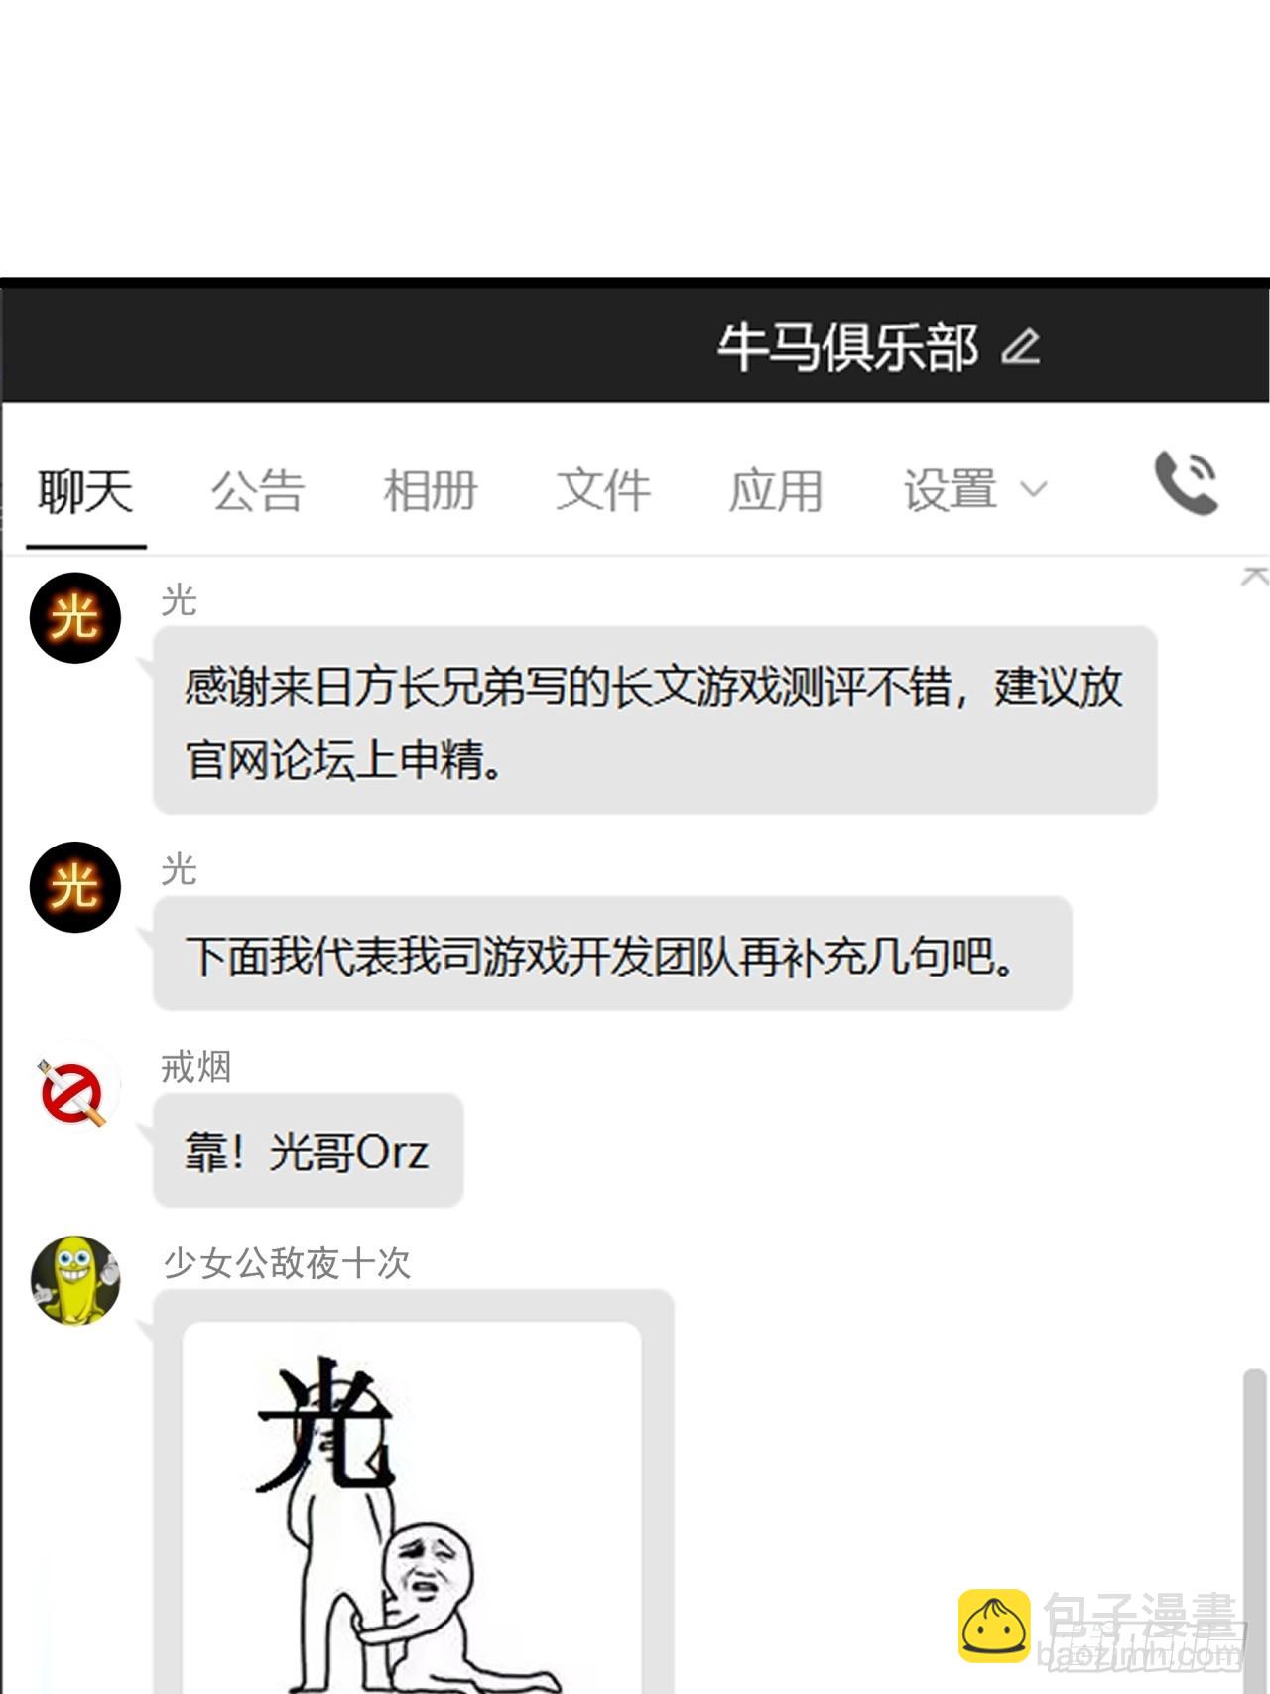
Task: Click the group title 牛马俱乐部
Action: (x=848, y=347)
